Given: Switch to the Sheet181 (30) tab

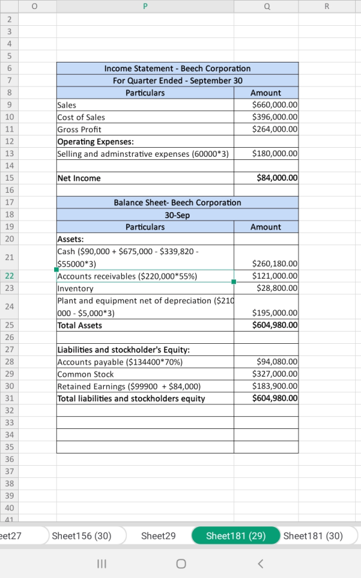Looking at the screenshot, I should (313, 535).
